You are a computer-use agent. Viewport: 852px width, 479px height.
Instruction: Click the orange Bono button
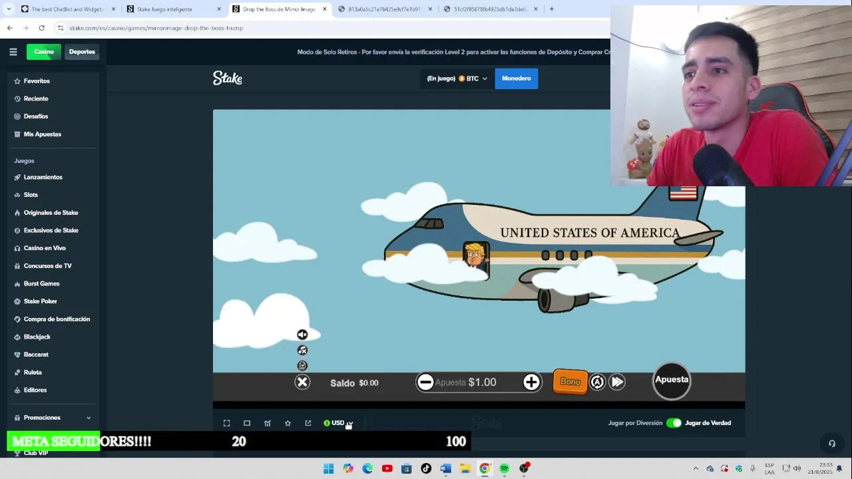coord(570,382)
